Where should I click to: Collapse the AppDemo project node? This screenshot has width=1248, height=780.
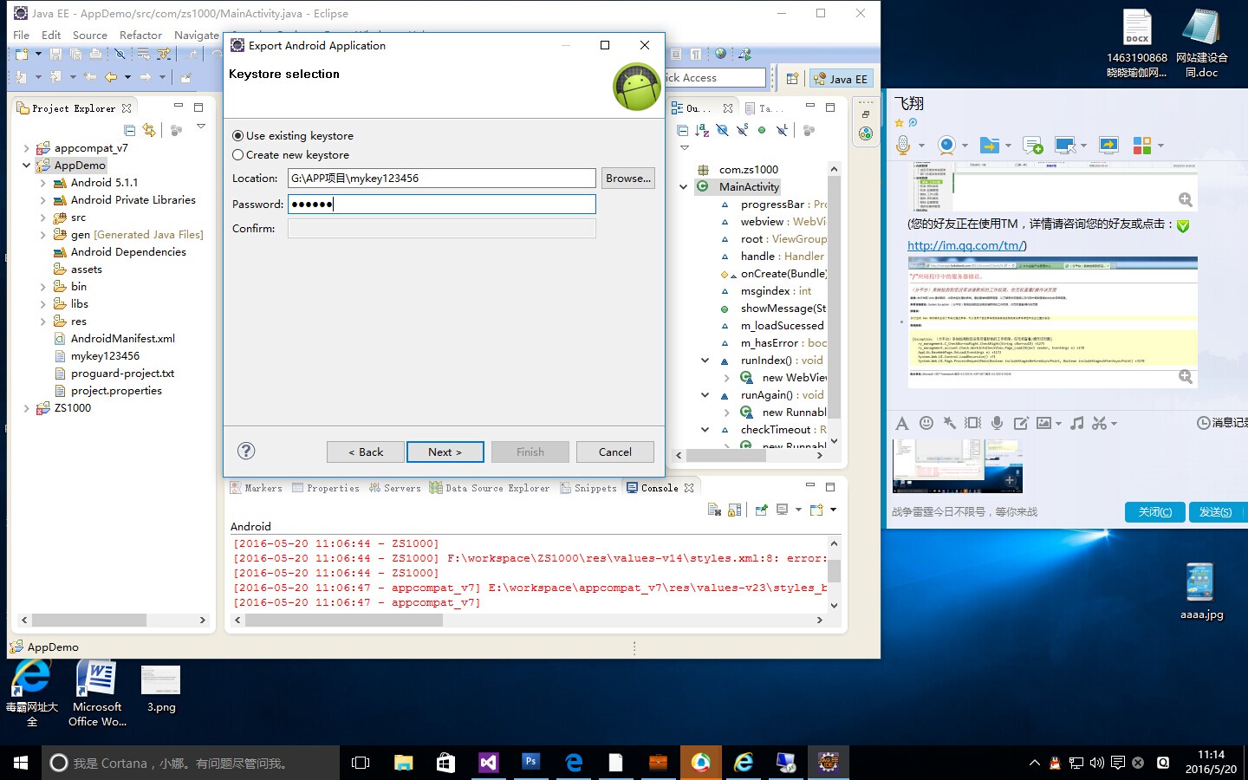[26, 166]
